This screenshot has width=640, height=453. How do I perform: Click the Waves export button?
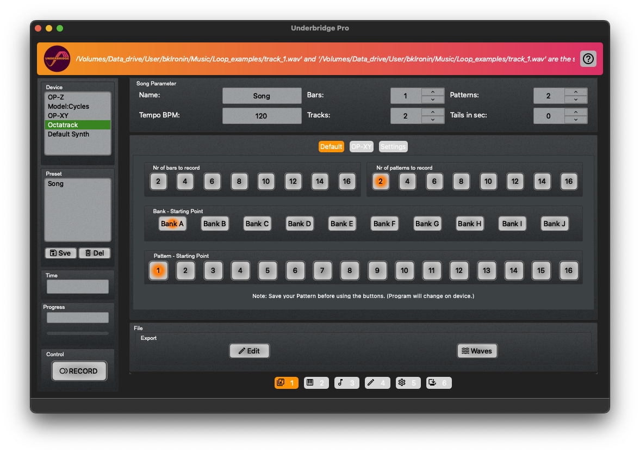point(477,351)
